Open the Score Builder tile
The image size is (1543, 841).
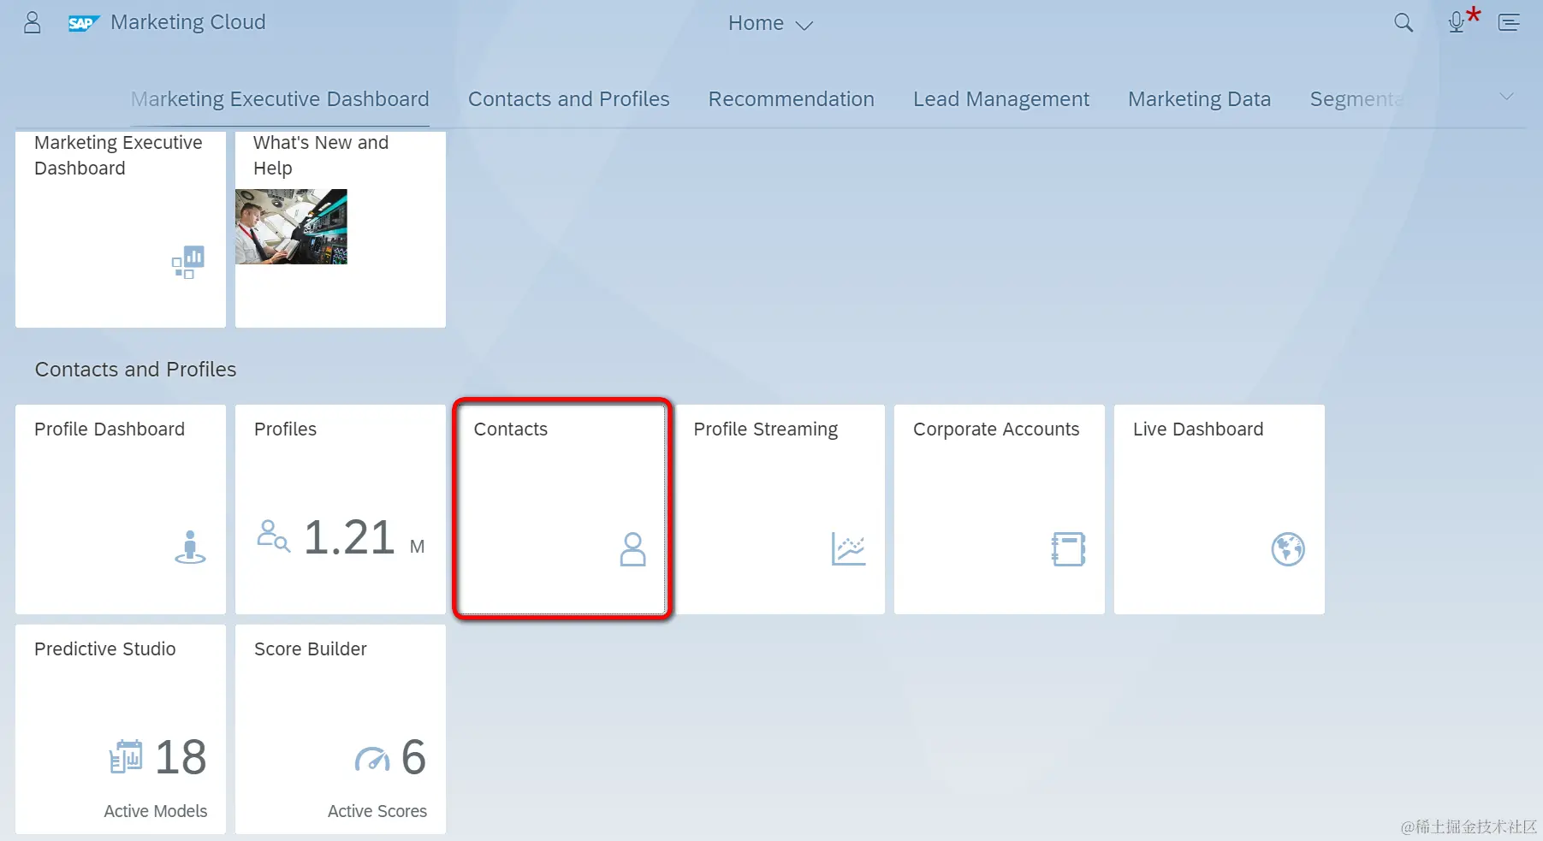[341, 729]
